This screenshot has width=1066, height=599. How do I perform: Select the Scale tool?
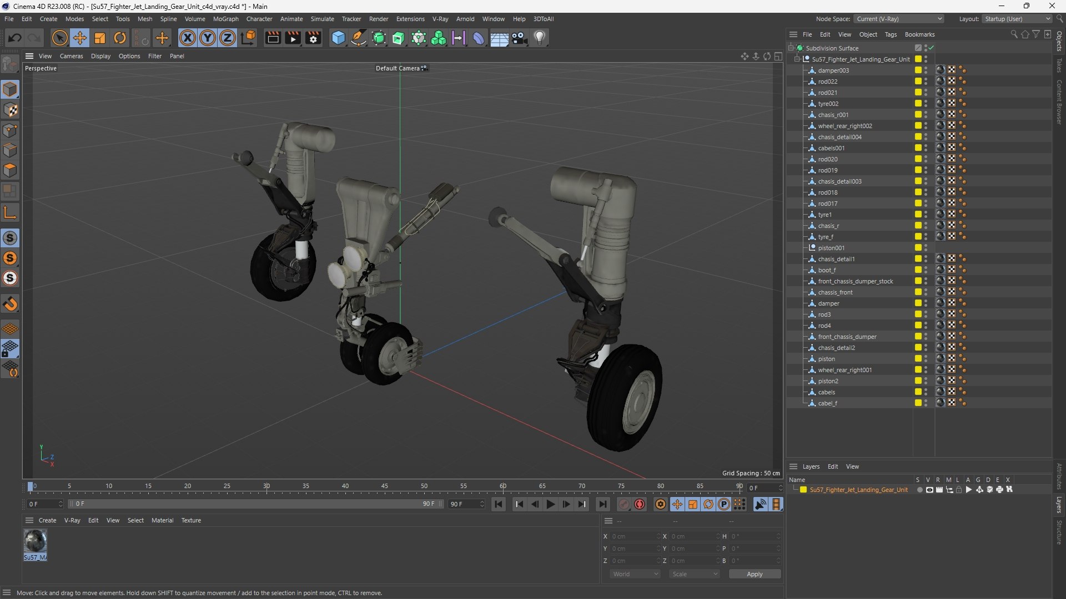click(x=100, y=38)
